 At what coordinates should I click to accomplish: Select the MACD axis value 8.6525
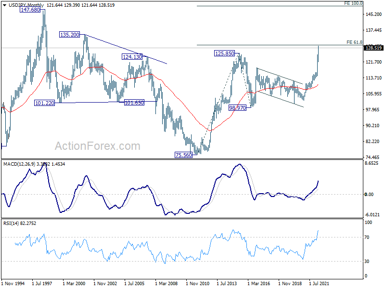point(372,163)
